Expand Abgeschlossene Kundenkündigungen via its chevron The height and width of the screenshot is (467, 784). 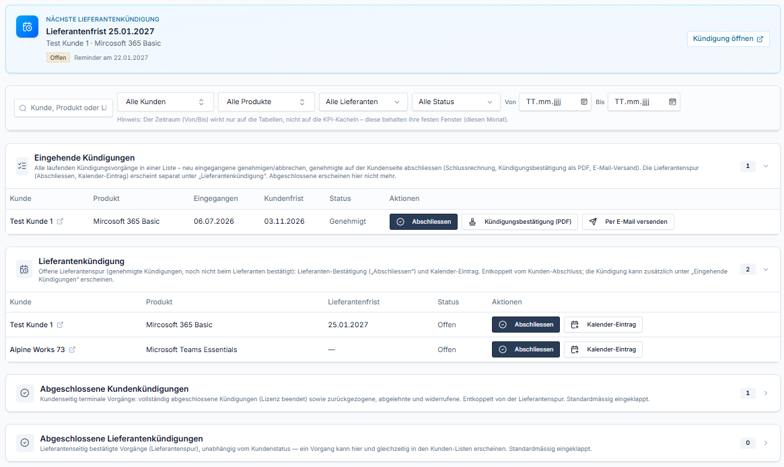[766, 393]
